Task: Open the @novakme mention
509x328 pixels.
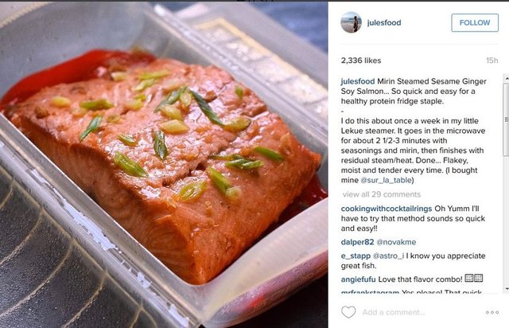Action: coord(396,242)
